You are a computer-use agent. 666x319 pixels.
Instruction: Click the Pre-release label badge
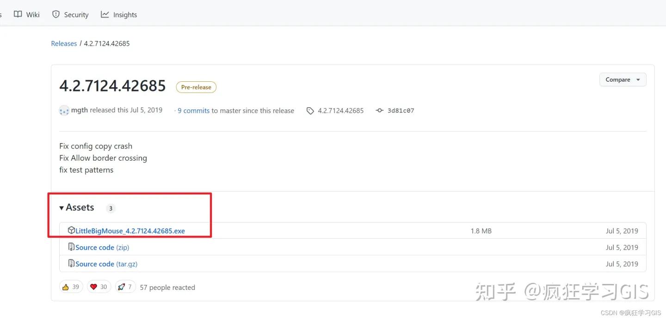196,87
